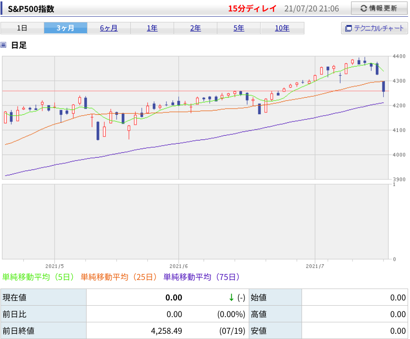Switch to the 5年 period tab
The image size is (410, 339).
tap(239, 28)
